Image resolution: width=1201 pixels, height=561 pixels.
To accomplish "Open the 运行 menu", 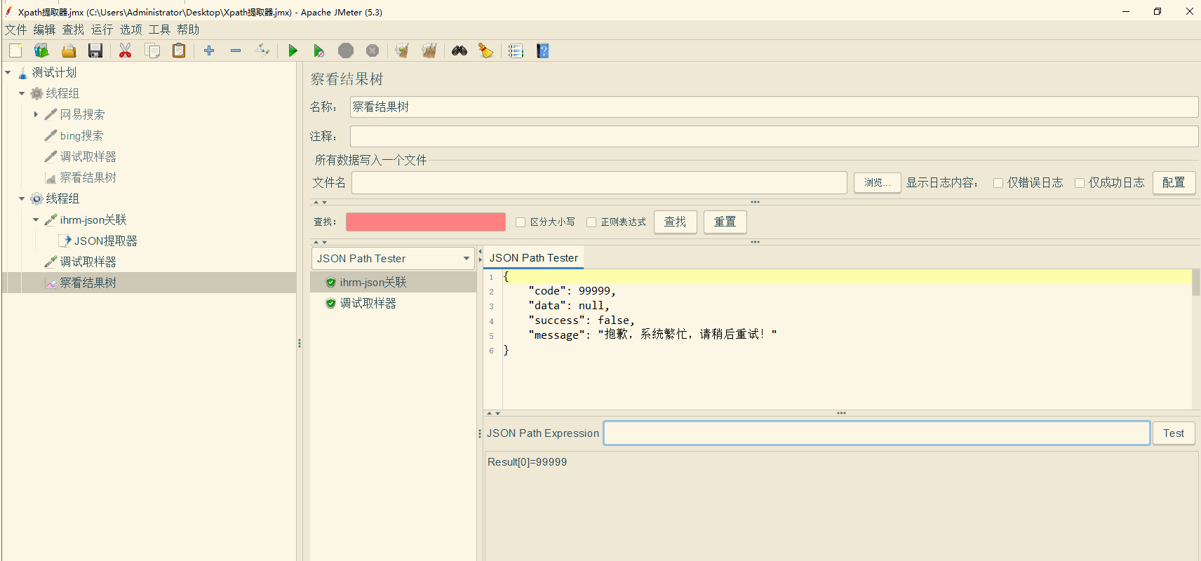I will point(102,29).
